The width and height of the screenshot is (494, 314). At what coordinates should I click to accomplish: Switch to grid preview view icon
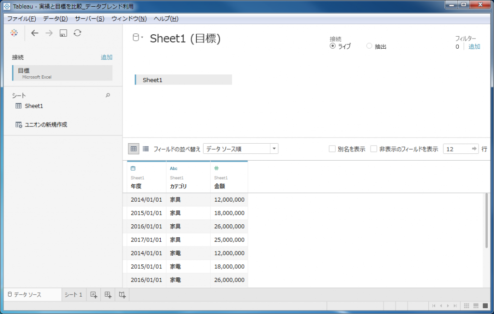[x=134, y=149]
